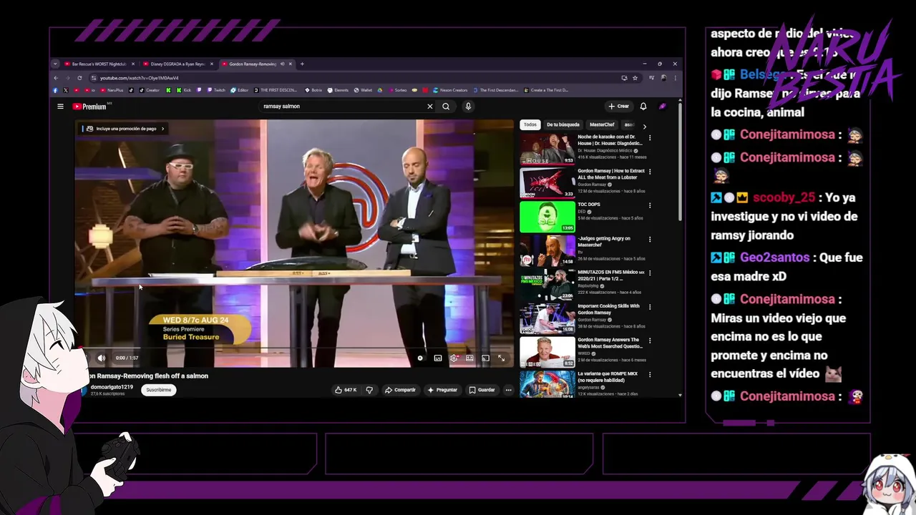This screenshot has height=515, width=916.
Task: Like the video with 647 K likes
Action: 346,390
